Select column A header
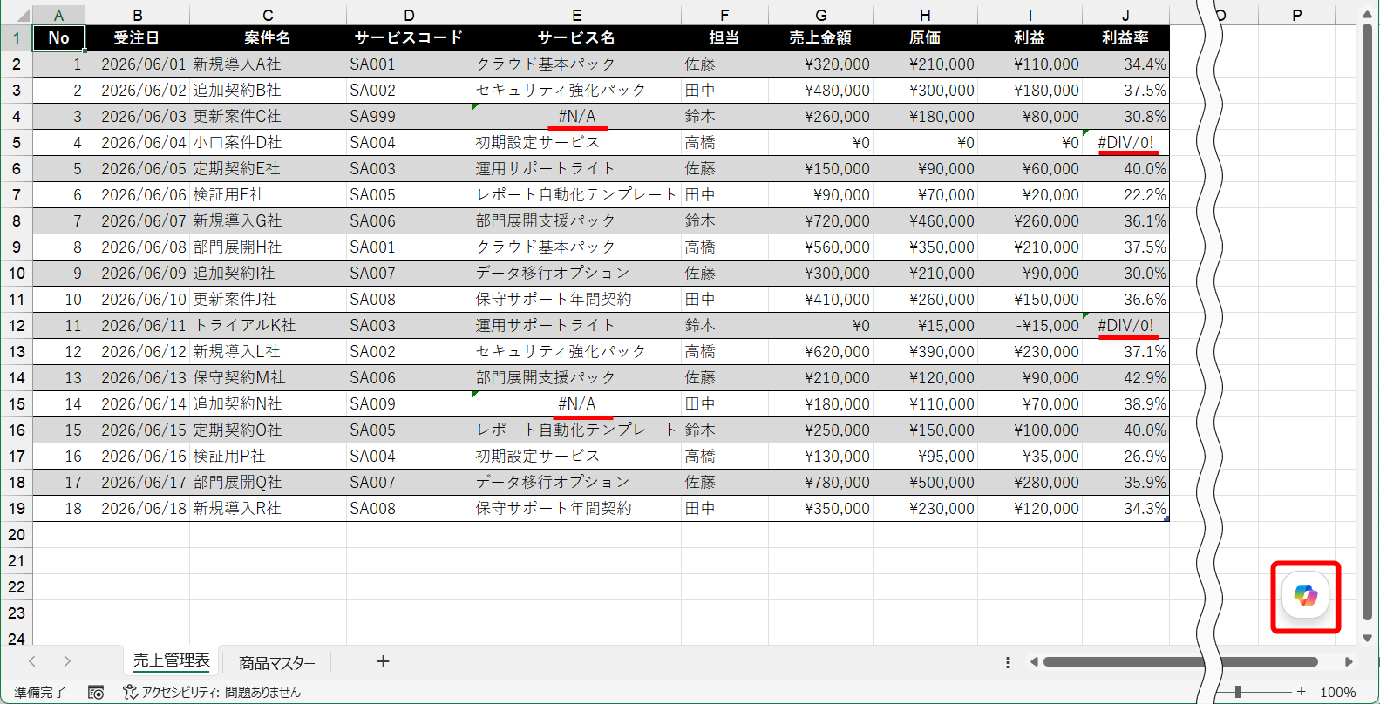1380x704 pixels. pyautogui.click(x=58, y=15)
